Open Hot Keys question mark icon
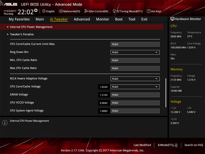This screenshot has width=205, height=154. tap(149, 11)
